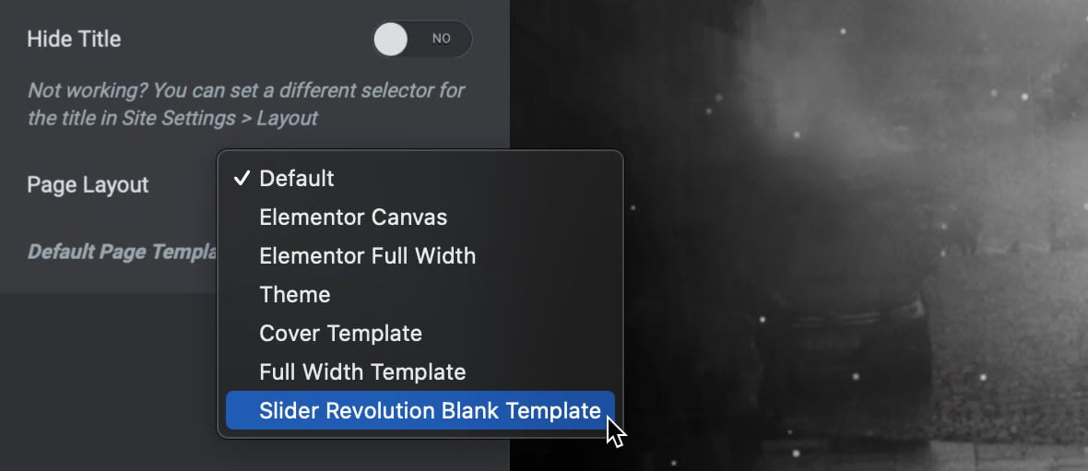
Task: Select Slider Revolution Blank Template option
Action: pyautogui.click(x=420, y=411)
